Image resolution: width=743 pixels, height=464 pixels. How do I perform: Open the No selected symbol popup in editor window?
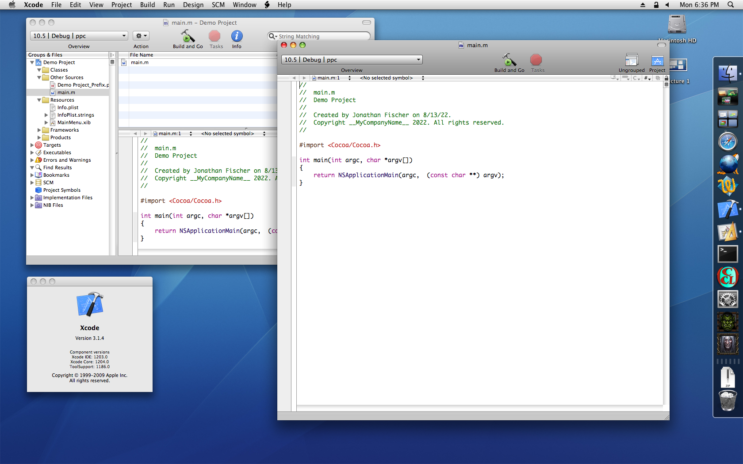coord(392,78)
